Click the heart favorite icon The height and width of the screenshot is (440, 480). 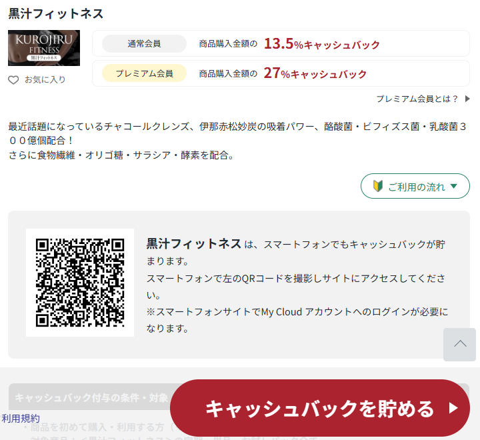coord(13,80)
